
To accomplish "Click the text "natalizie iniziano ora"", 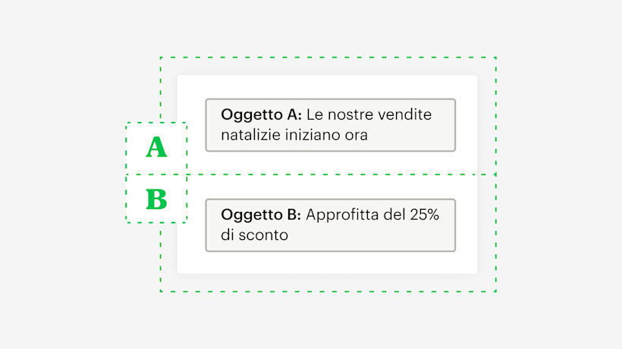I will (294, 136).
